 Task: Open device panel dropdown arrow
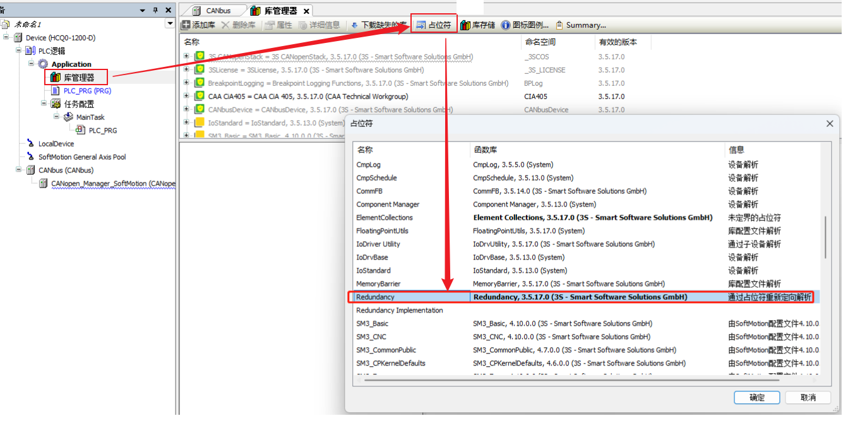[x=169, y=23]
